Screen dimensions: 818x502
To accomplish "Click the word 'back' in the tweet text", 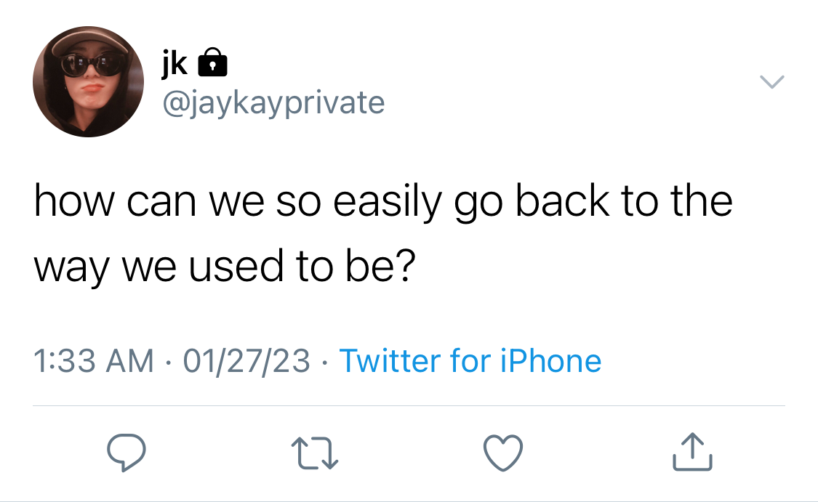I will [x=562, y=201].
